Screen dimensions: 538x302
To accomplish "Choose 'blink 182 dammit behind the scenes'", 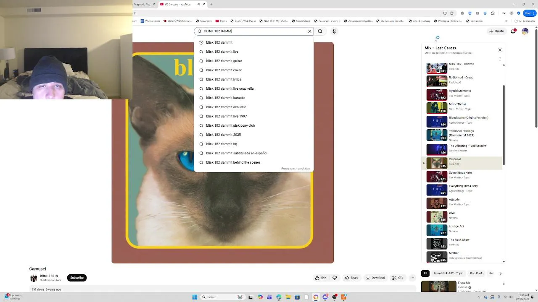I will coord(254,162).
